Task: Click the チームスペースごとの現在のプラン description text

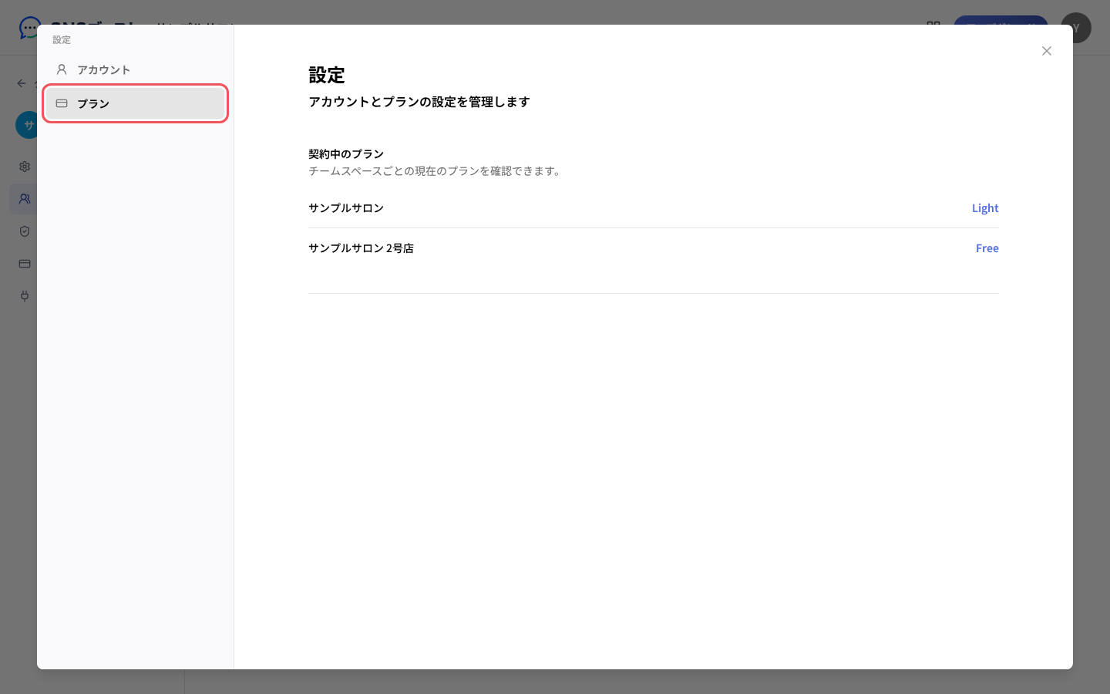Action: point(436,171)
